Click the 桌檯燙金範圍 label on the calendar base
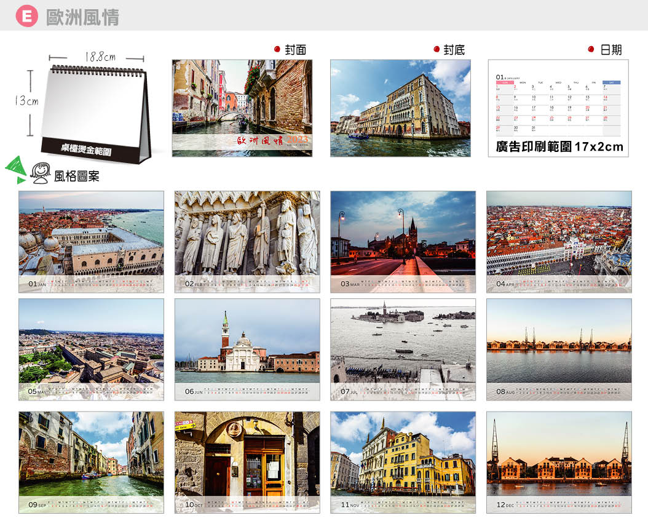This screenshot has height=526, width=648. pyautogui.click(x=86, y=149)
